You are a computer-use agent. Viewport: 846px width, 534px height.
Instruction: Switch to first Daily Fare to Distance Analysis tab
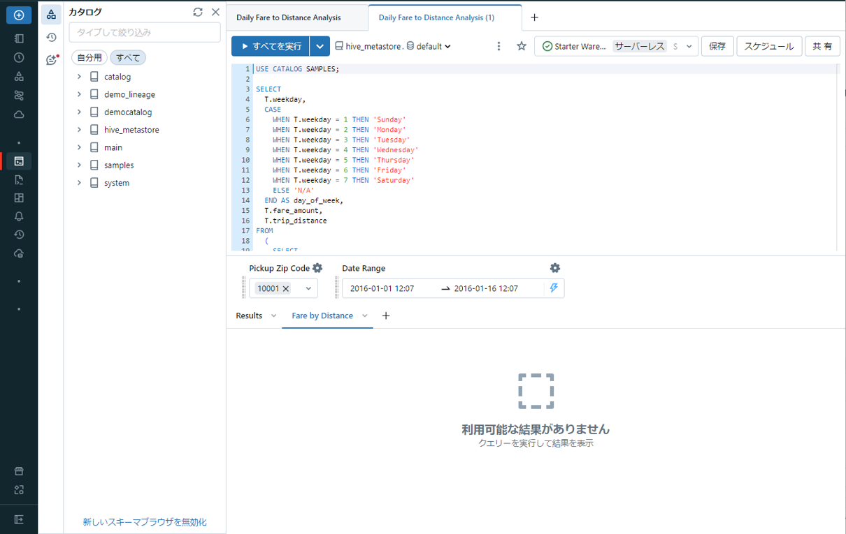[x=289, y=17]
